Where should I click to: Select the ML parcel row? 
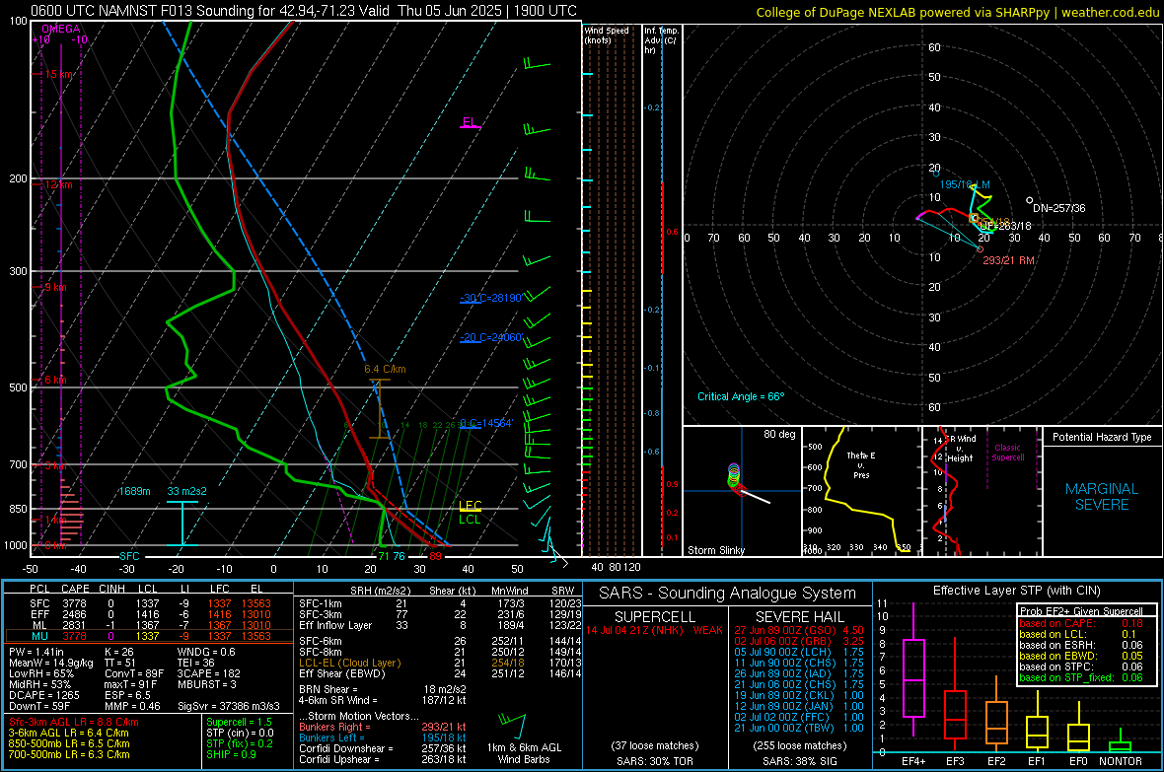pos(150,625)
